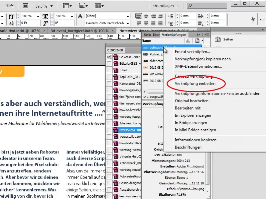Screen dimensions: 266x199
Task: Toggle the box next to TopTutDL_08-12
Action: pos(109,77)
